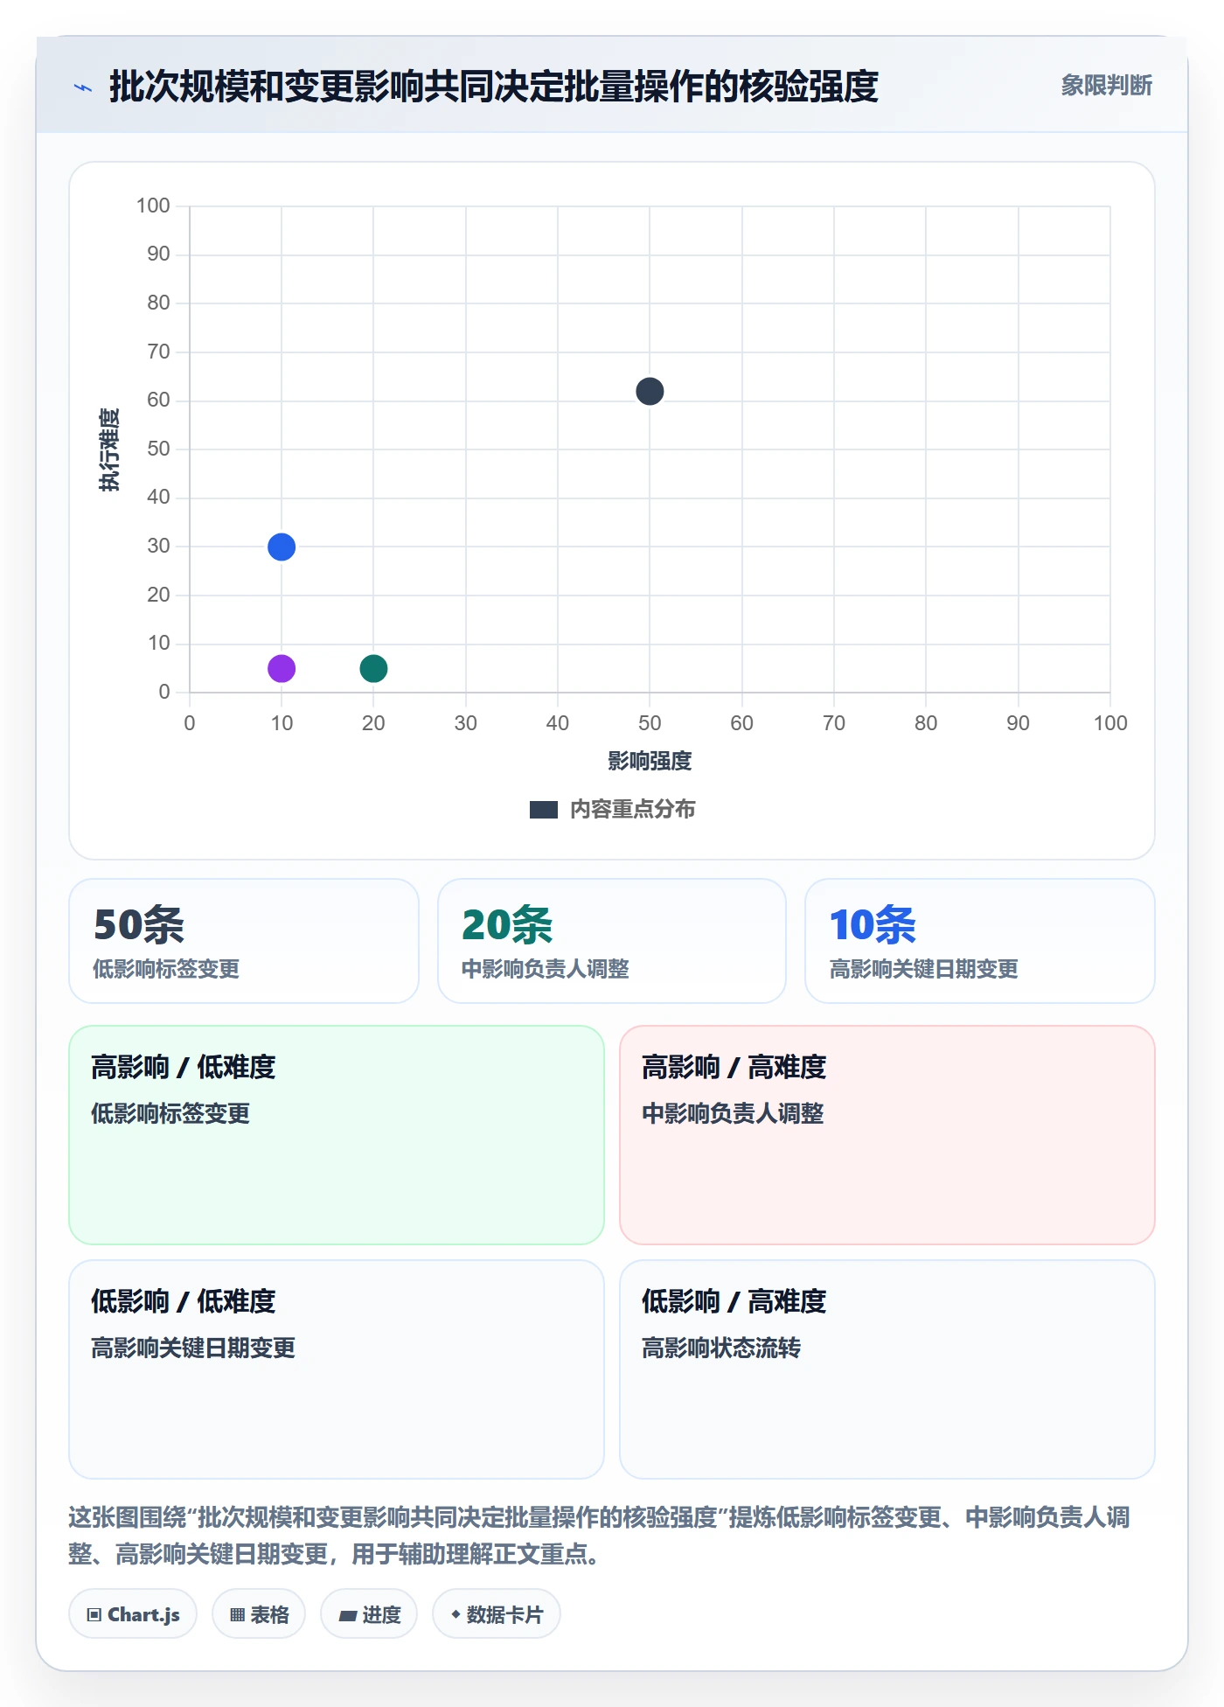Image resolution: width=1224 pixels, height=1707 pixels.
Task: Click the 高影响状态流转 text
Action: (x=721, y=1348)
